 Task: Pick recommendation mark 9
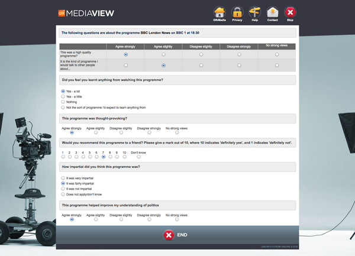click(117, 157)
